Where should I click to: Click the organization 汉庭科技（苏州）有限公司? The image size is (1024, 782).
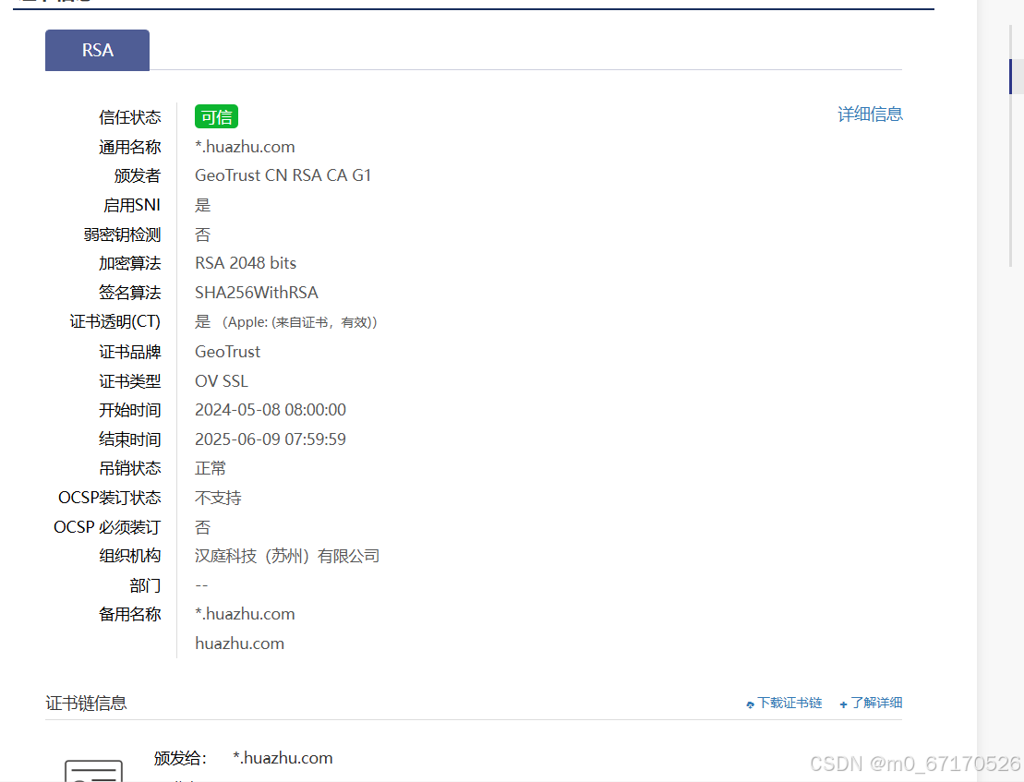[x=287, y=556]
